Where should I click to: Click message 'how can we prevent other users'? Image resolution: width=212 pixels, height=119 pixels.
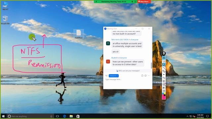click(x=128, y=63)
